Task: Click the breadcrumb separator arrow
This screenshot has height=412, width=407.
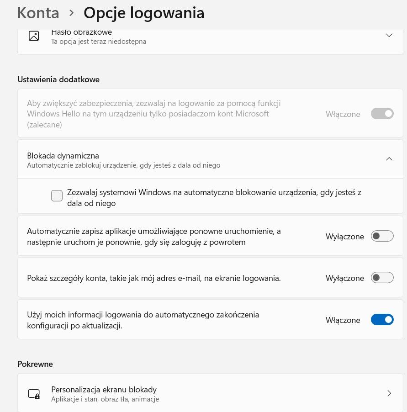Action: [x=71, y=13]
